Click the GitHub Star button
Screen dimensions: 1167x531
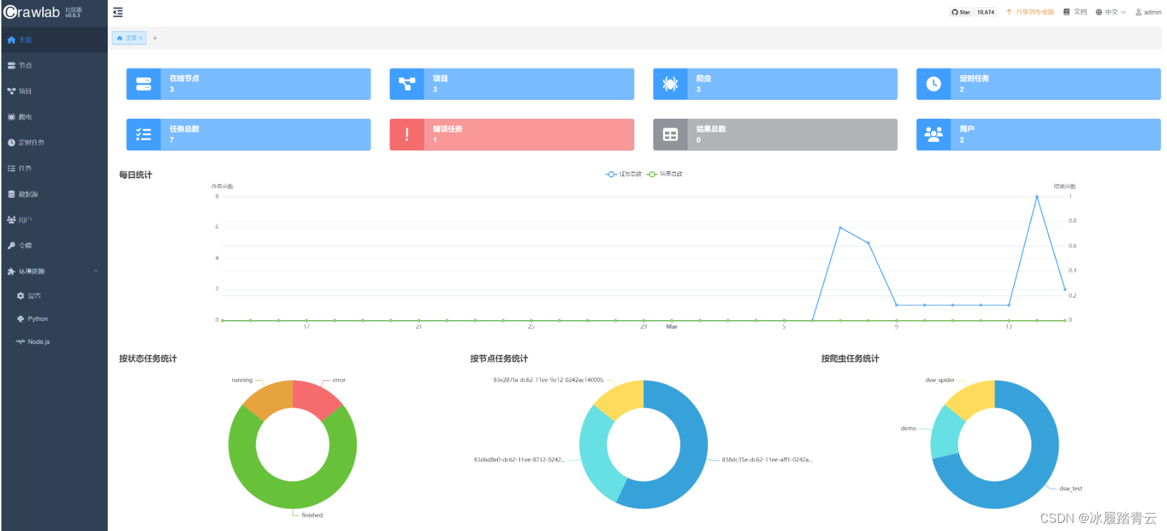coord(961,12)
